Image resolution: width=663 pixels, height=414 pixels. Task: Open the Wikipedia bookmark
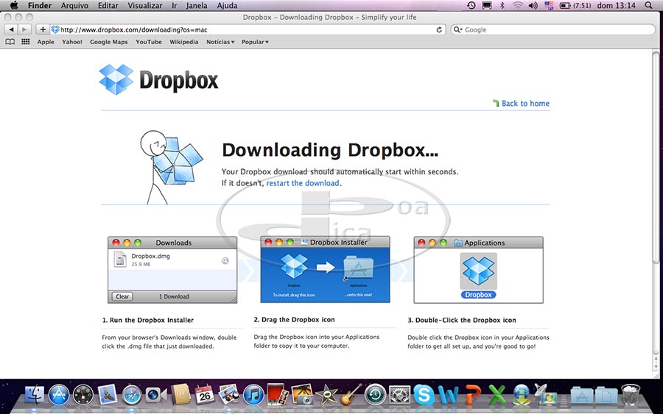pyautogui.click(x=184, y=42)
